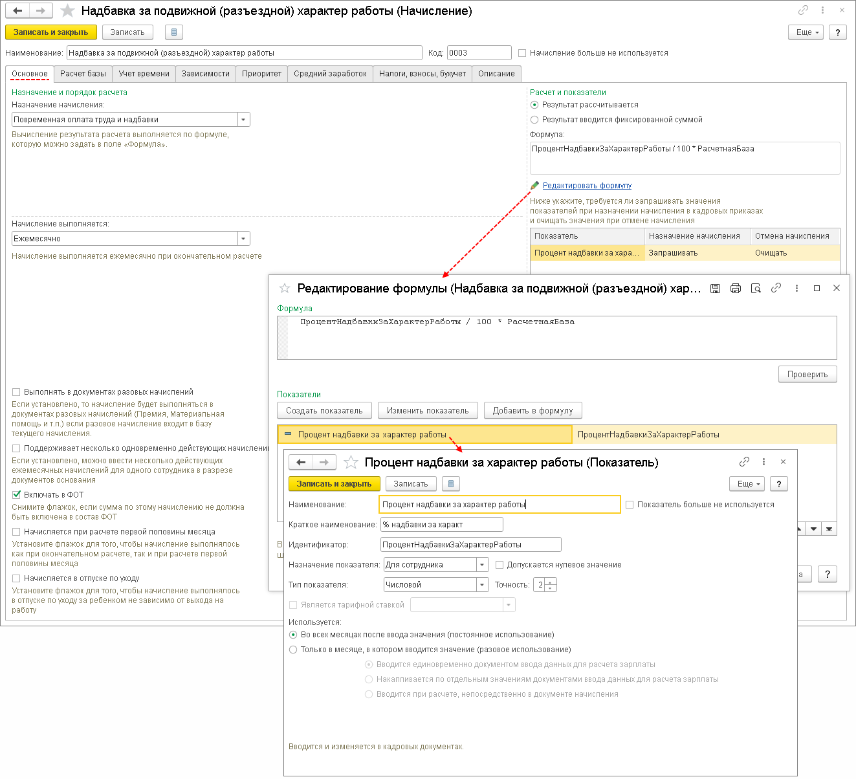Screen dimensions: 856x779
Task: Check 'Начисляется в отпуске по уходу'
Action: click(16, 578)
